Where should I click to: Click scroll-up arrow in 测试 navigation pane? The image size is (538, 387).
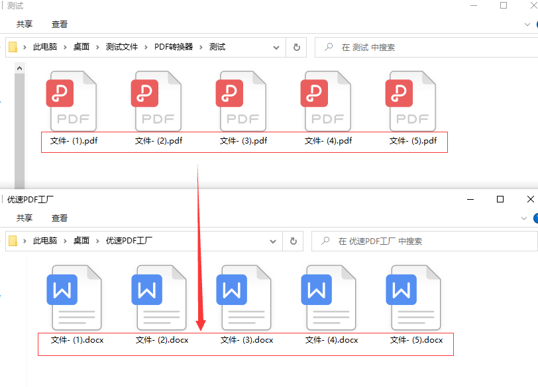[19, 68]
